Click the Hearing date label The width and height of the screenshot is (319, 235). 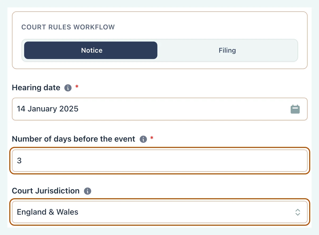click(x=36, y=88)
